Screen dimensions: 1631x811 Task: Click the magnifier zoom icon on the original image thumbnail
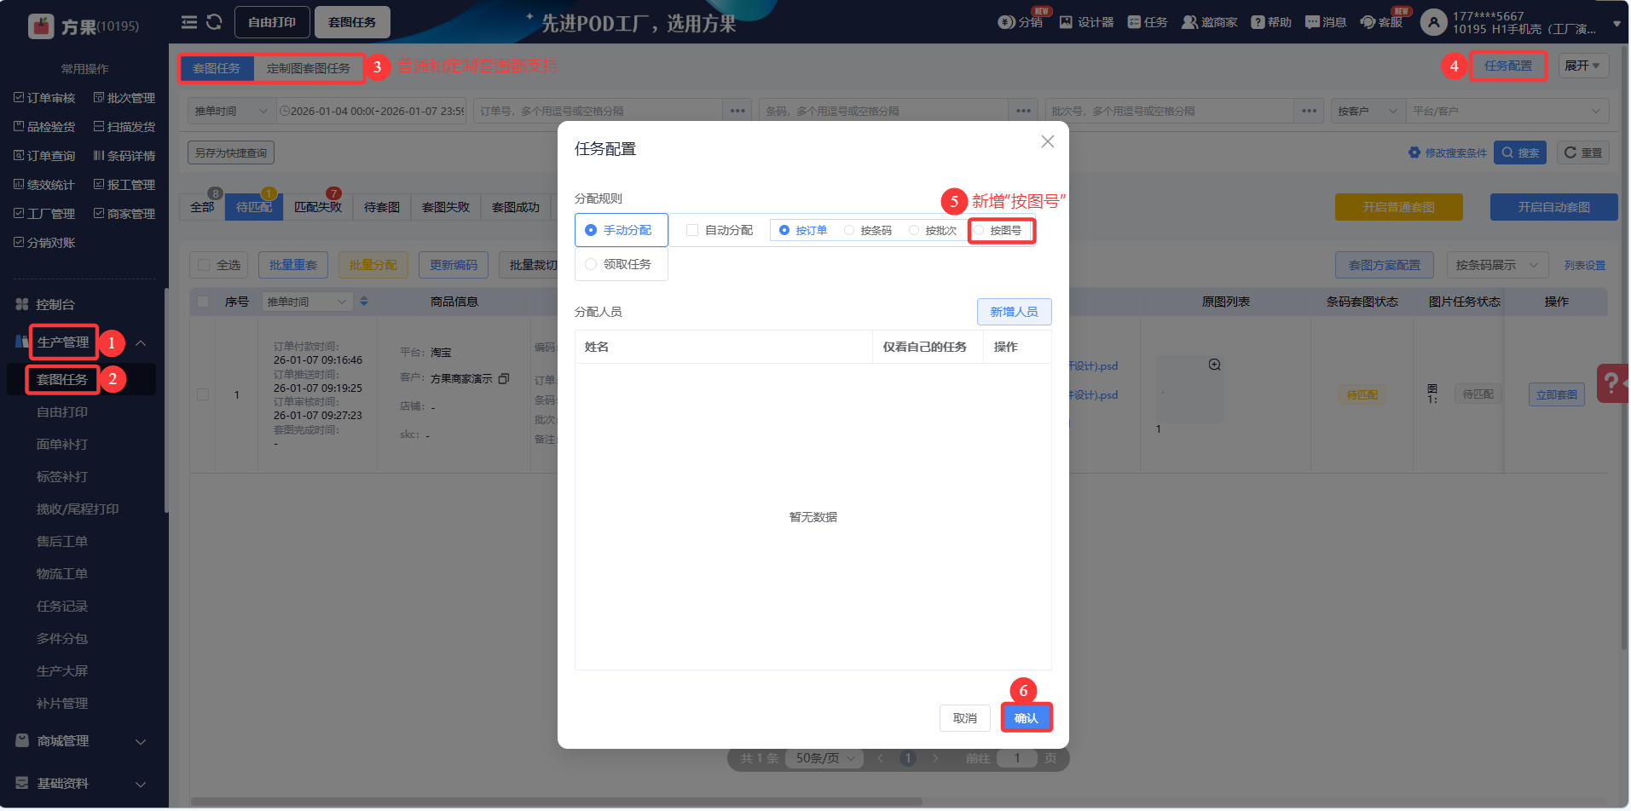(1215, 365)
